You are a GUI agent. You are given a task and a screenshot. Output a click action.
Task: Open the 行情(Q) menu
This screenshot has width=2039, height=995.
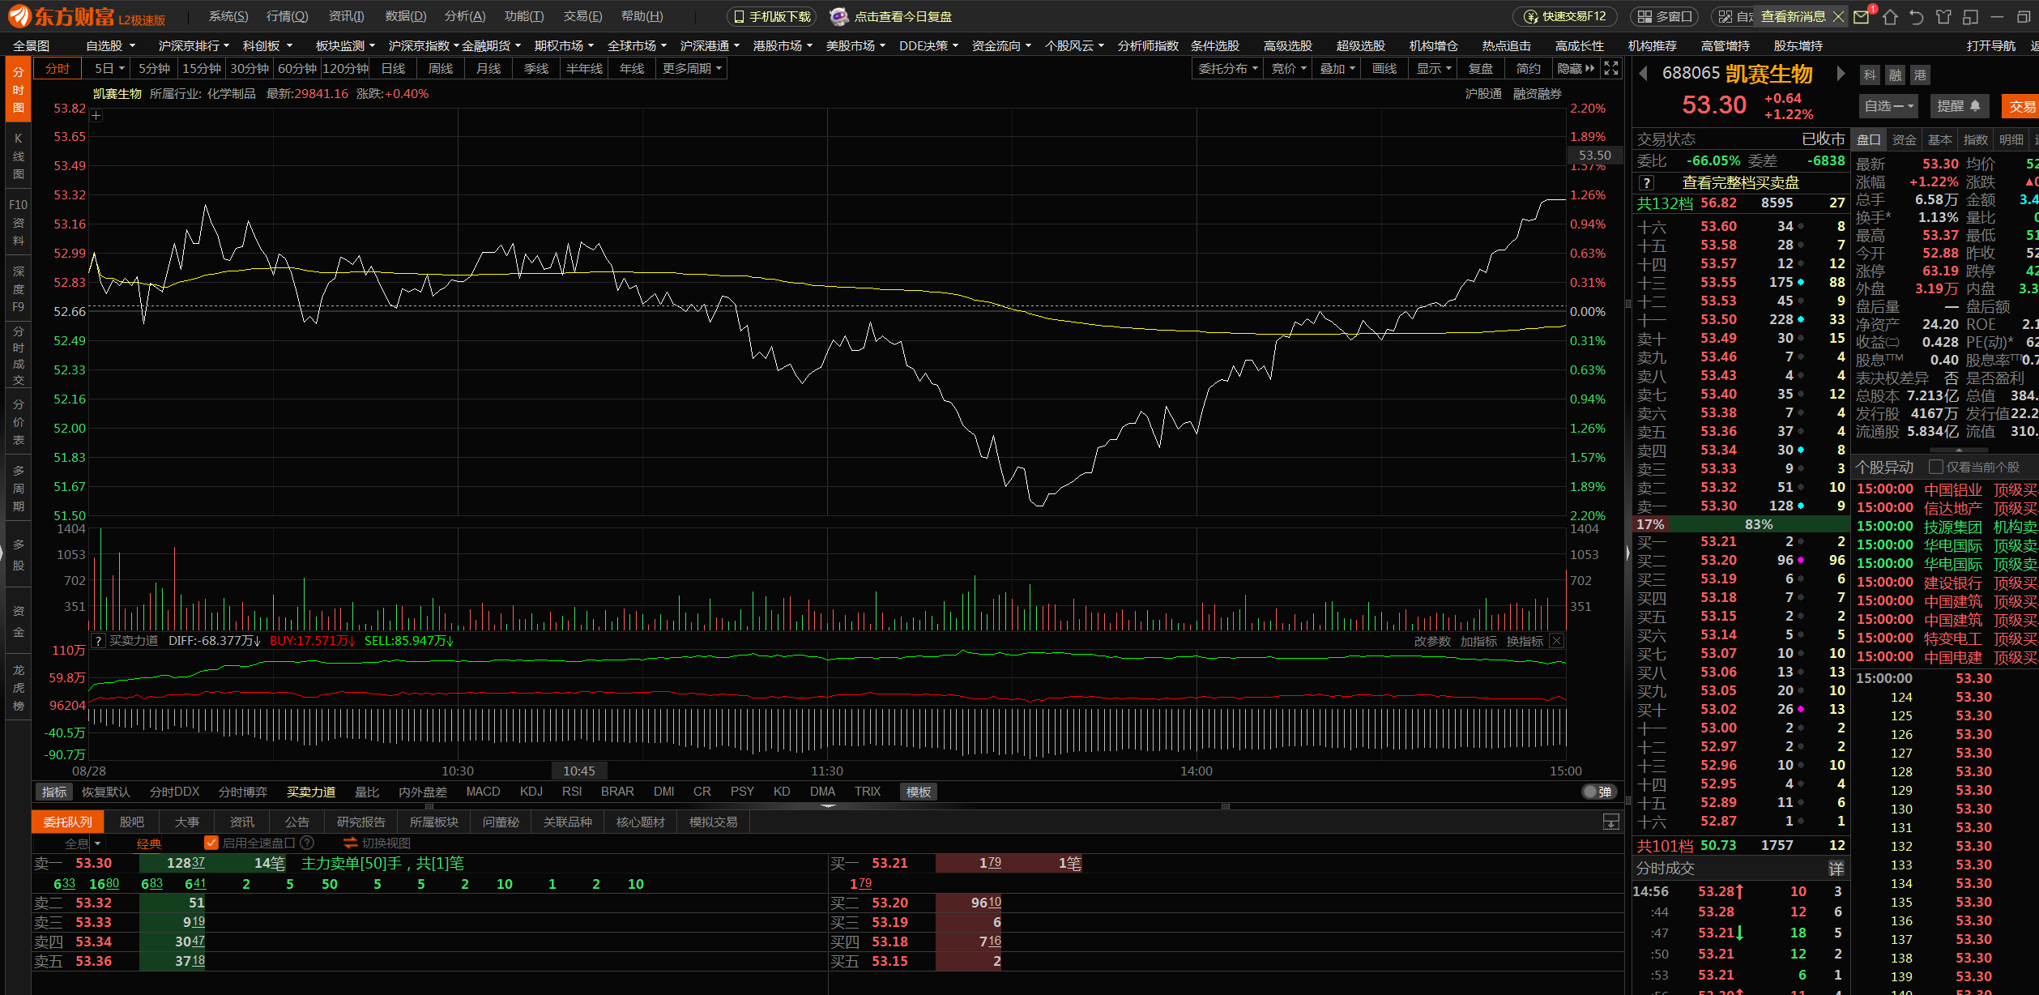288,17
